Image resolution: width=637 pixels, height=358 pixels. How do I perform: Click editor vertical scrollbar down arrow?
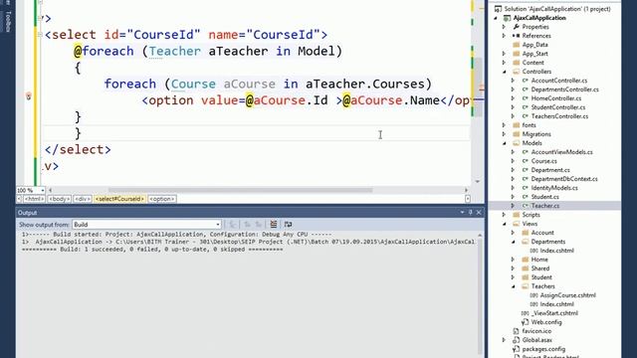(478, 181)
